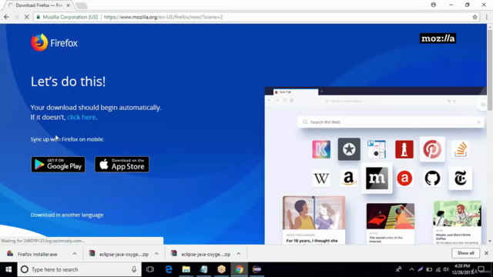Open the Windows Start menu

[x=8, y=269]
